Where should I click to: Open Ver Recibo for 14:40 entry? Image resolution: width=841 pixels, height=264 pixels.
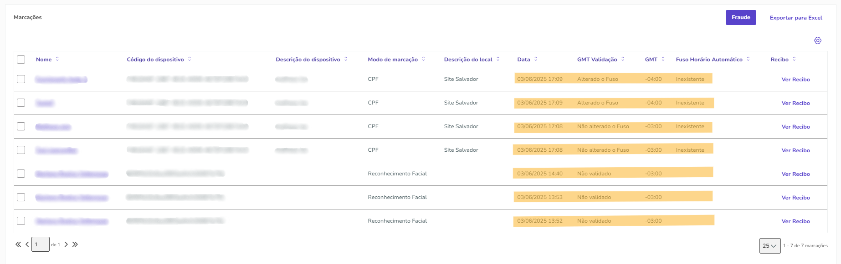coord(795,174)
